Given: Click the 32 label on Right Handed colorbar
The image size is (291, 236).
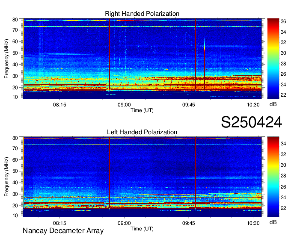Looking at the screenshot, I should coord(283,42).
